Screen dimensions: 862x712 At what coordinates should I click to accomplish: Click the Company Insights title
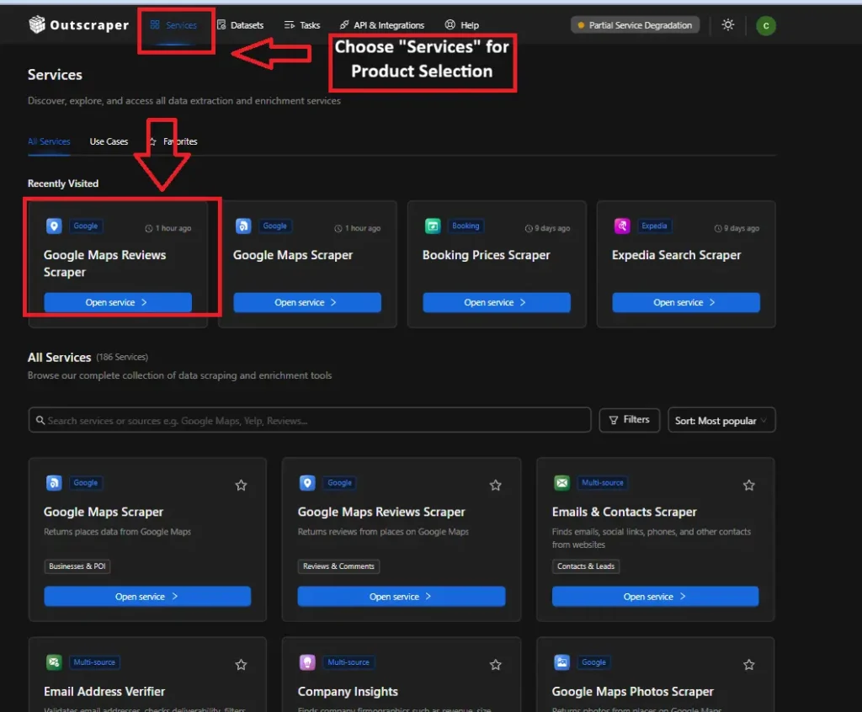coord(348,692)
